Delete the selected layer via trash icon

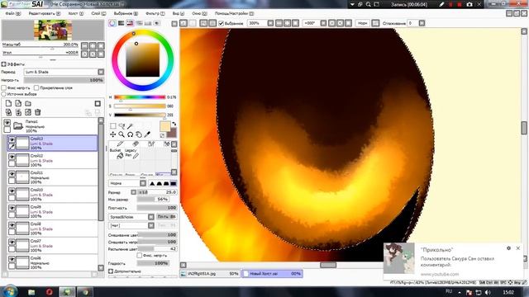(38, 112)
